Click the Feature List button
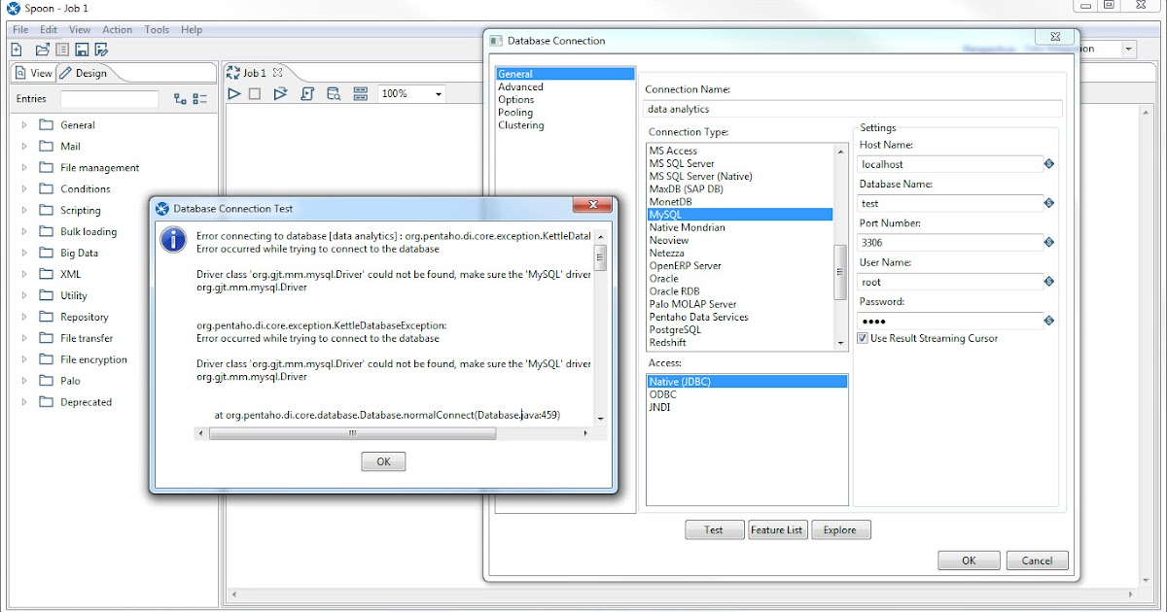 pyautogui.click(x=777, y=530)
